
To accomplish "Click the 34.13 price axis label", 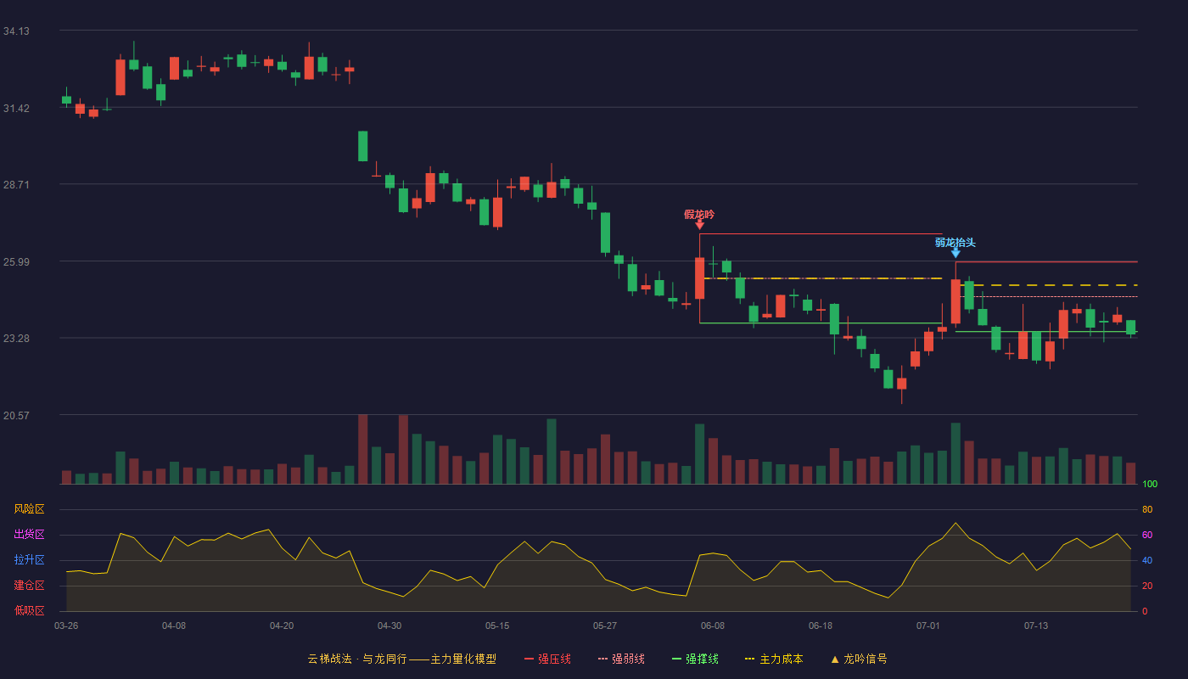I will pyautogui.click(x=16, y=31).
